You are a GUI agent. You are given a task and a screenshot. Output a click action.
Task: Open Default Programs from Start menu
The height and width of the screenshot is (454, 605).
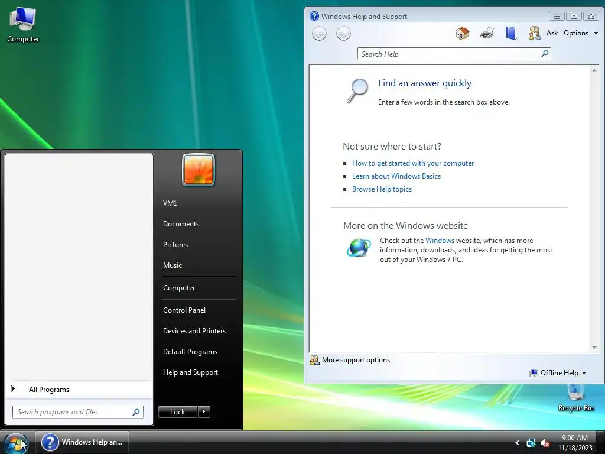click(190, 352)
